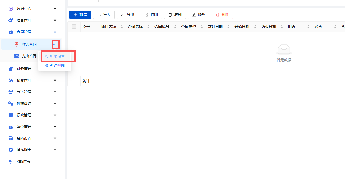Click the 考勤打卡 pin icon at sidebar bottom

click(10, 161)
